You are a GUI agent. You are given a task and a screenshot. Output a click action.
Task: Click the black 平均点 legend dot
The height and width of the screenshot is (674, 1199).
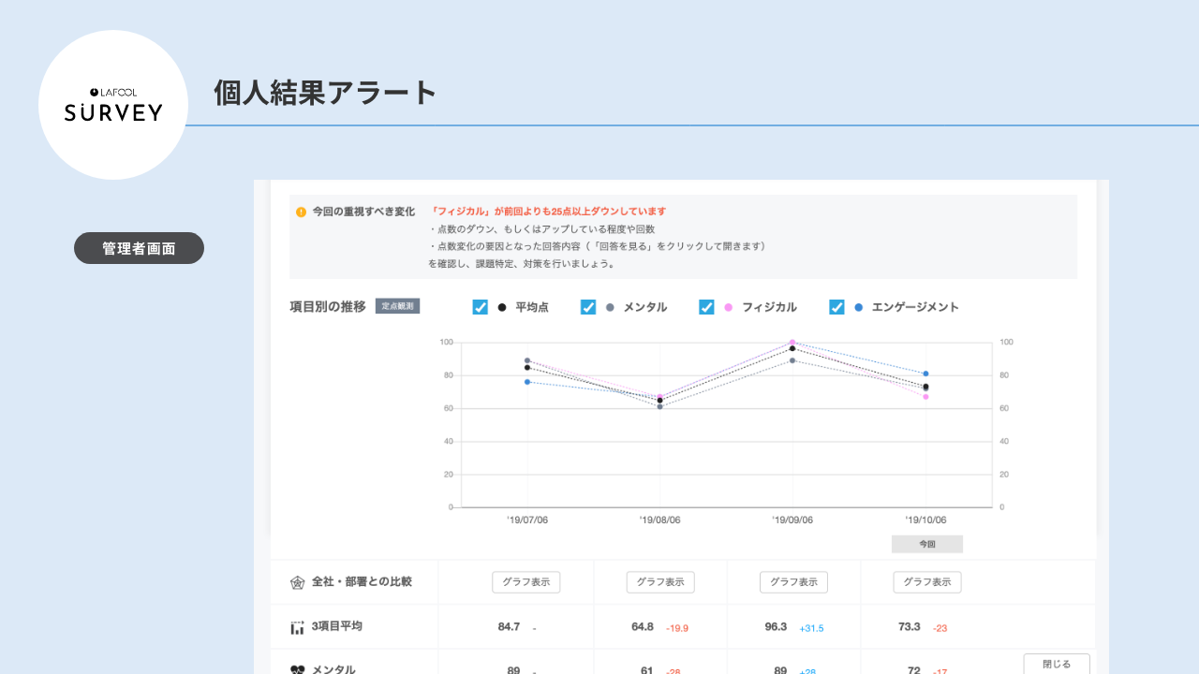point(502,307)
